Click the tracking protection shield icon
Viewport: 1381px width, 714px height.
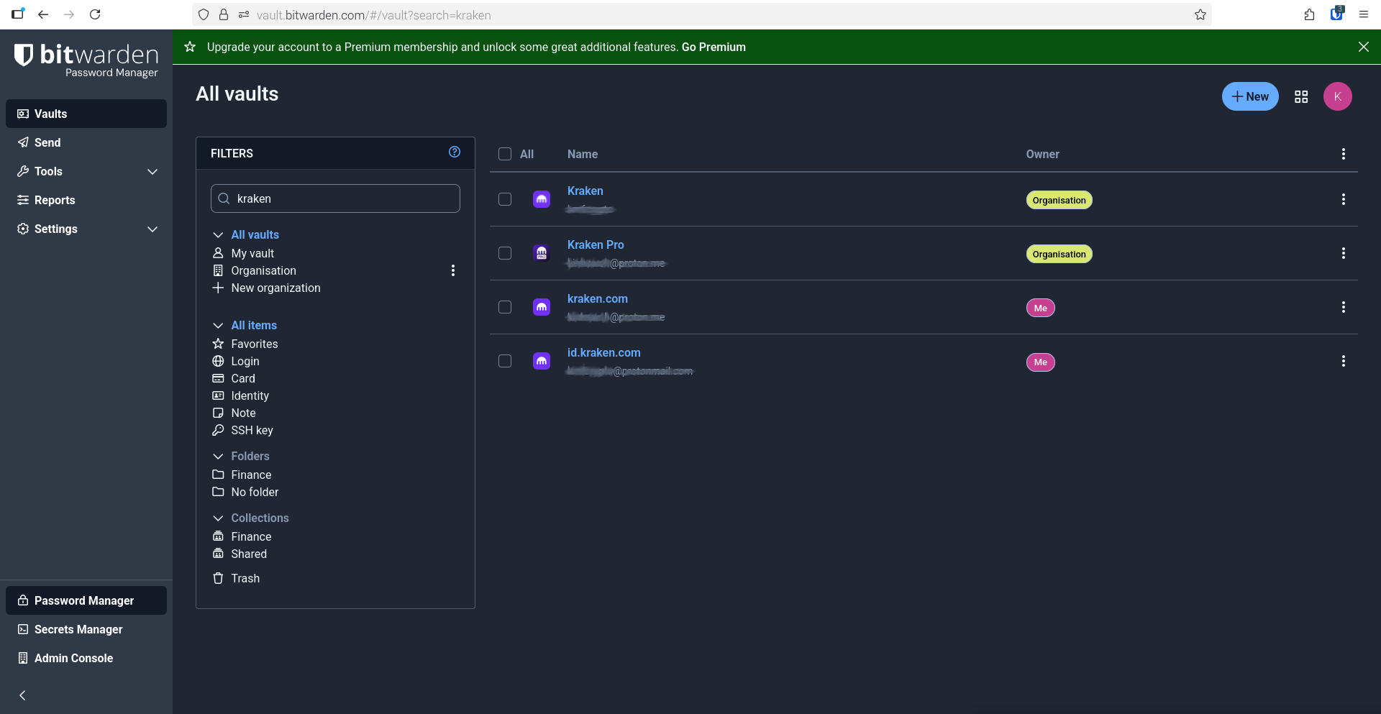coord(204,14)
